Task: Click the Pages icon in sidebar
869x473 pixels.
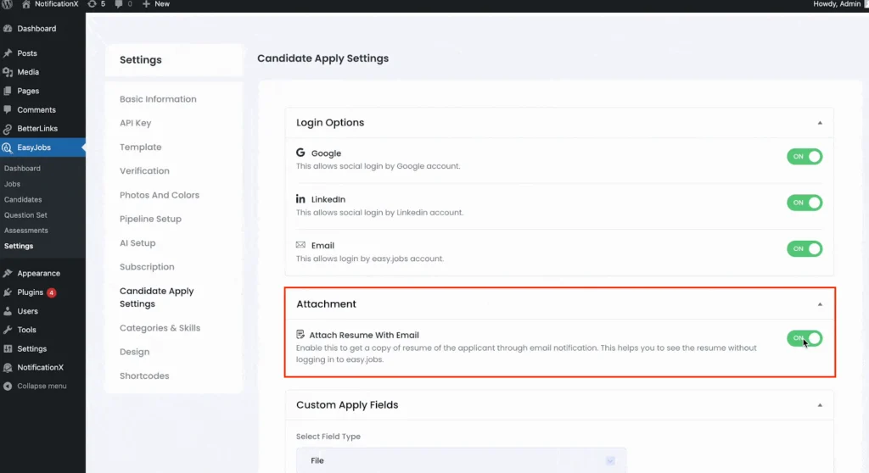Action: pyautogui.click(x=8, y=91)
